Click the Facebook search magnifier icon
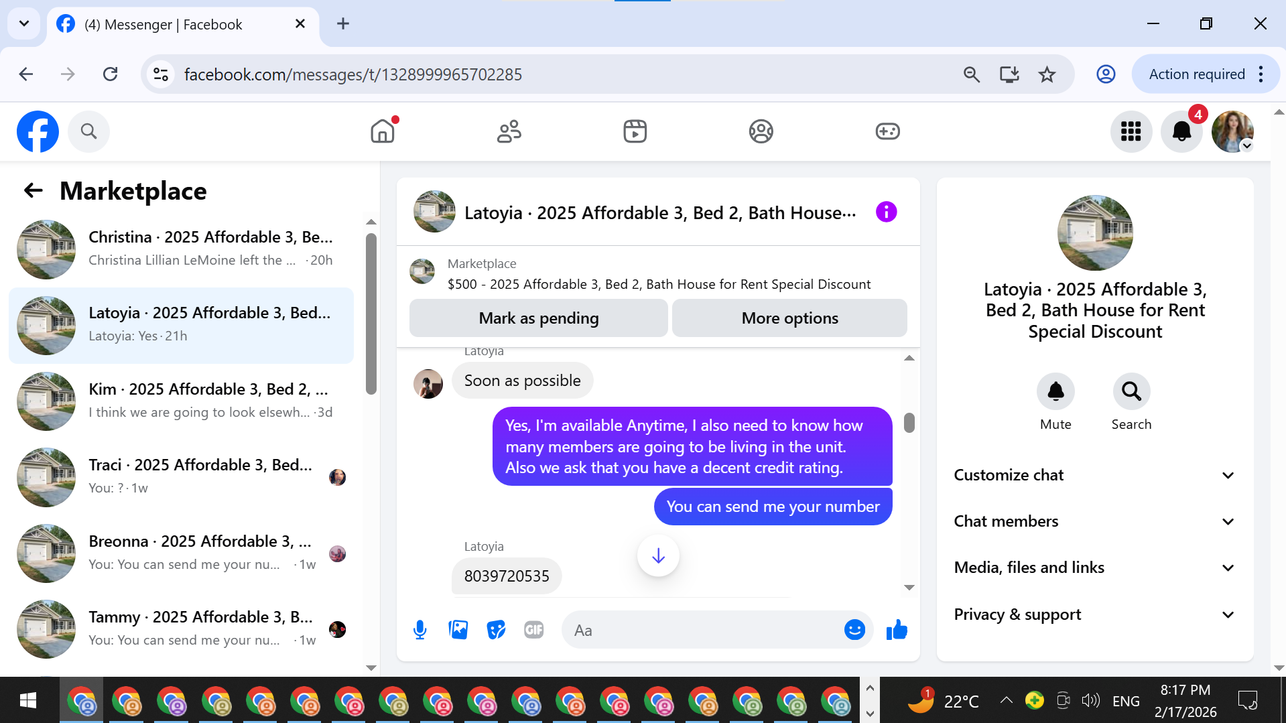The image size is (1286, 723). 88,131
